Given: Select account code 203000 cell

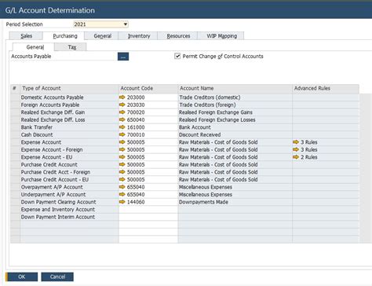Looking at the screenshot, I should click(x=148, y=97).
